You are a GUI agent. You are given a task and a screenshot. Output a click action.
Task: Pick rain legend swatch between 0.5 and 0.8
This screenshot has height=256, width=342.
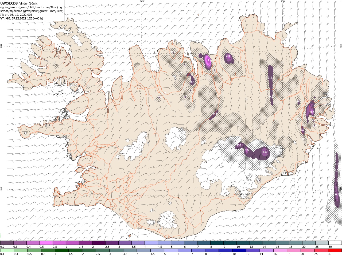[x=34, y=250]
